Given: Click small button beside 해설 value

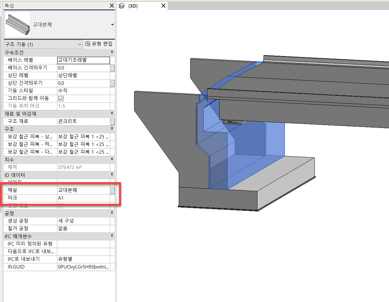Looking at the screenshot, I should click(112, 190).
